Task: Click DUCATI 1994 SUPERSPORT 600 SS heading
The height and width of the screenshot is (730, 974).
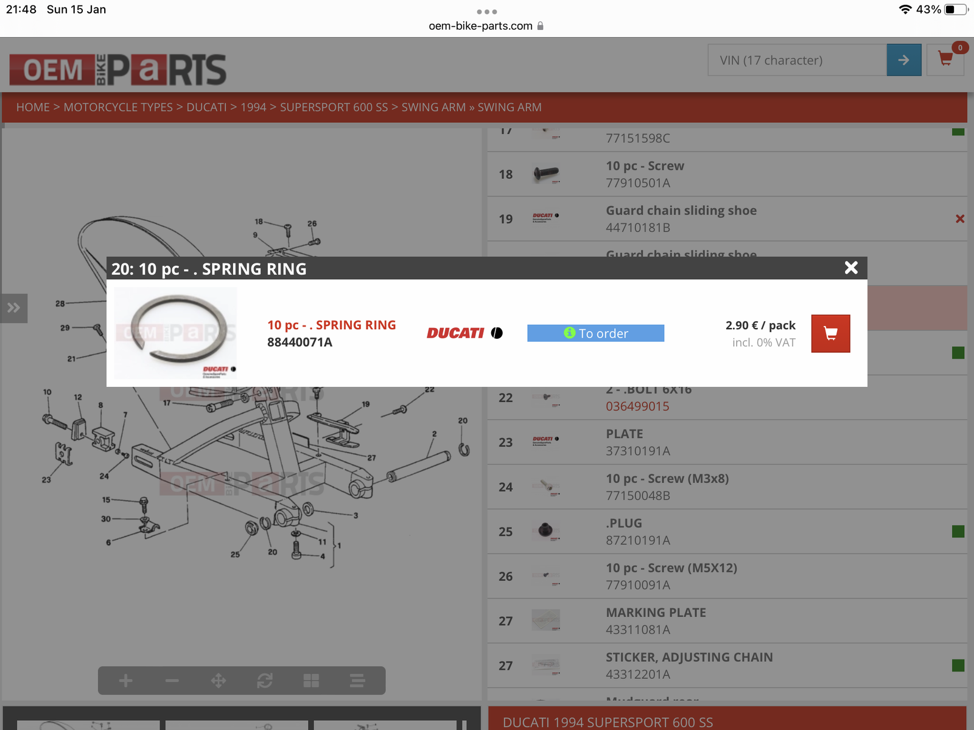Action: click(x=608, y=722)
